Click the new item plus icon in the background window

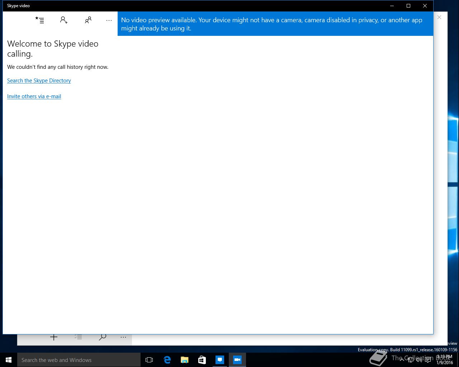pyautogui.click(x=54, y=337)
